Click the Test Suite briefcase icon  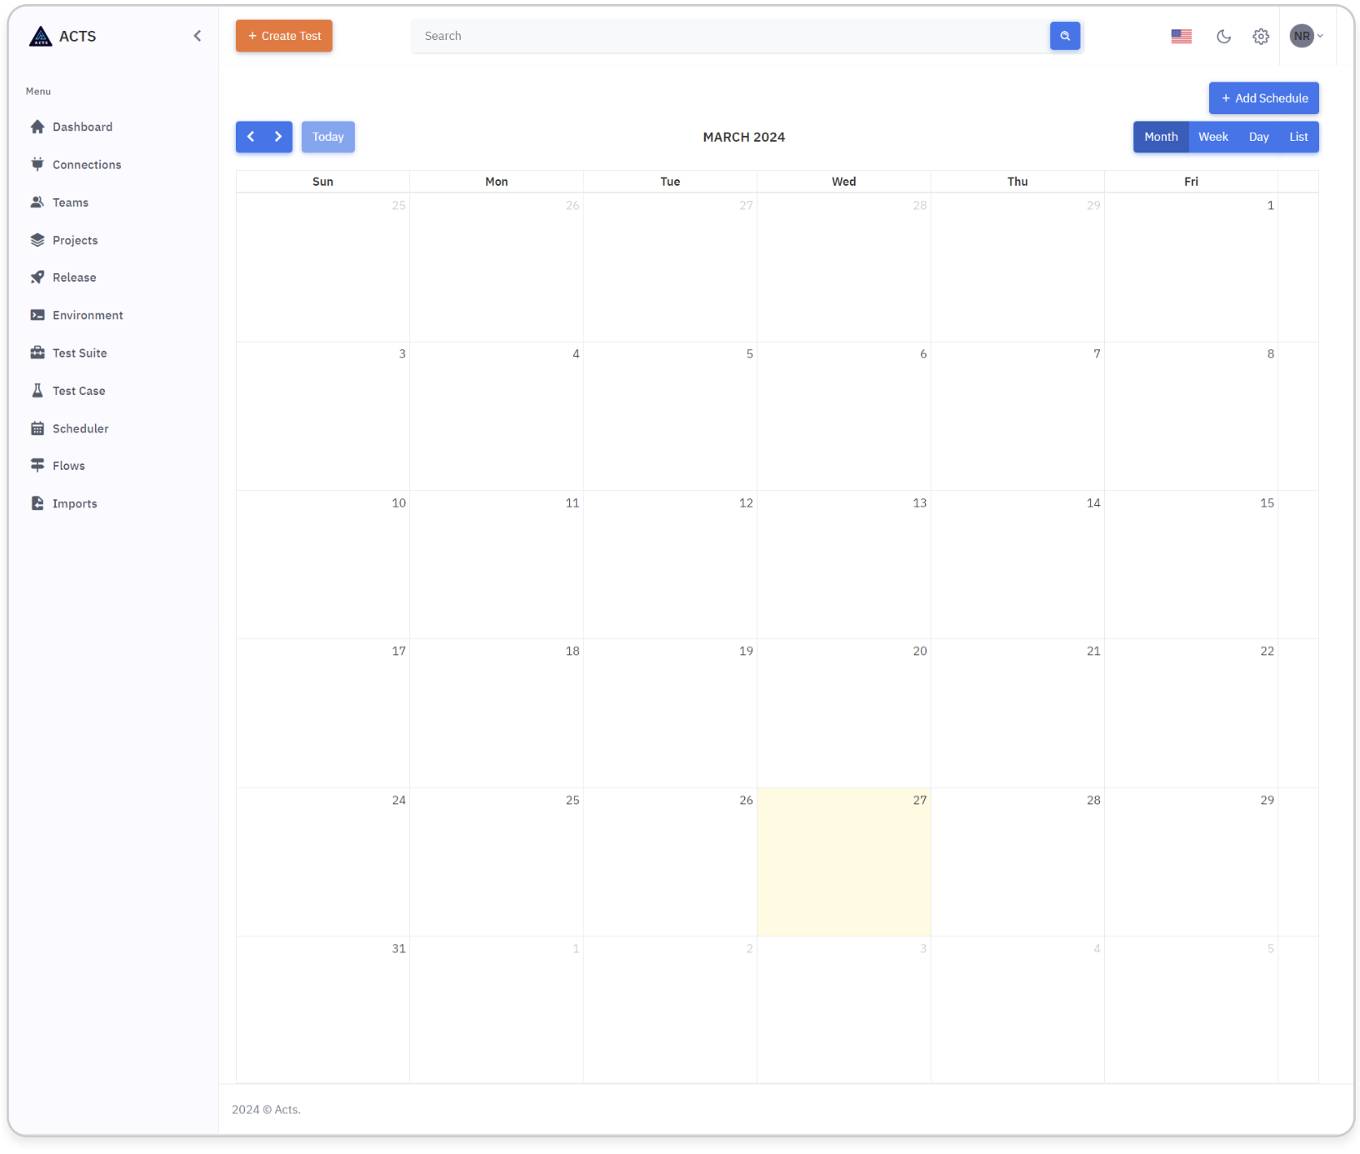[37, 352]
